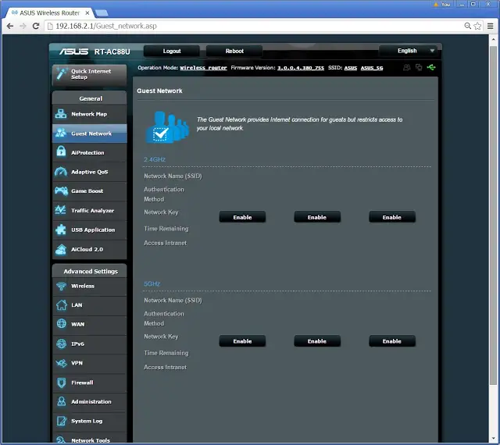
Task: Select the Game Boost controller icon
Action: pos(61,191)
